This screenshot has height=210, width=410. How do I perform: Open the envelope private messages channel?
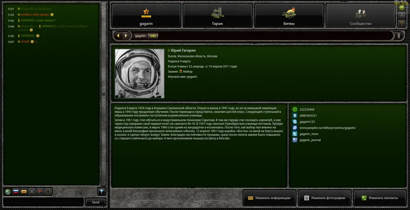(24, 192)
